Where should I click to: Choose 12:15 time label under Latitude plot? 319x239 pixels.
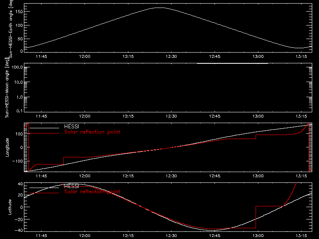[x=128, y=236]
